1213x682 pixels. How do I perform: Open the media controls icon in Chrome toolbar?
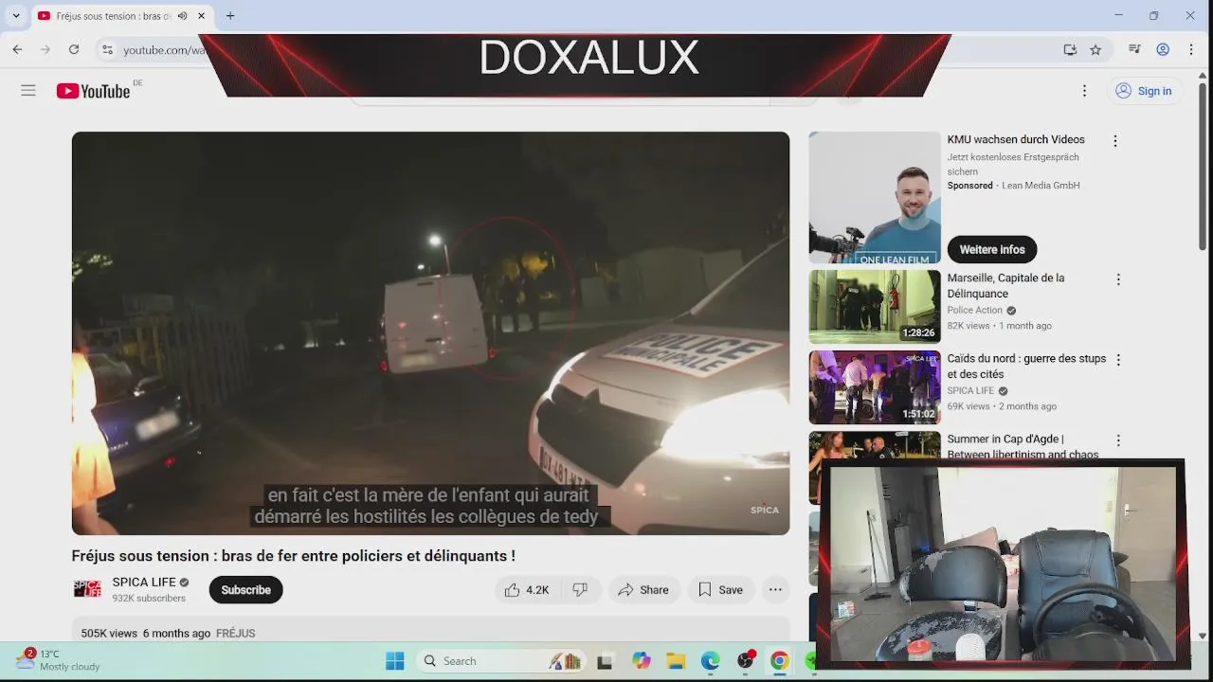point(1134,49)
